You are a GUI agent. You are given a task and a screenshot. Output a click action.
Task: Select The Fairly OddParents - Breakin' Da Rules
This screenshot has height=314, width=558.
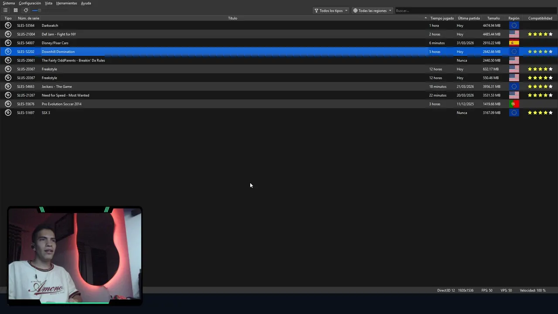[x=73, y=60]
